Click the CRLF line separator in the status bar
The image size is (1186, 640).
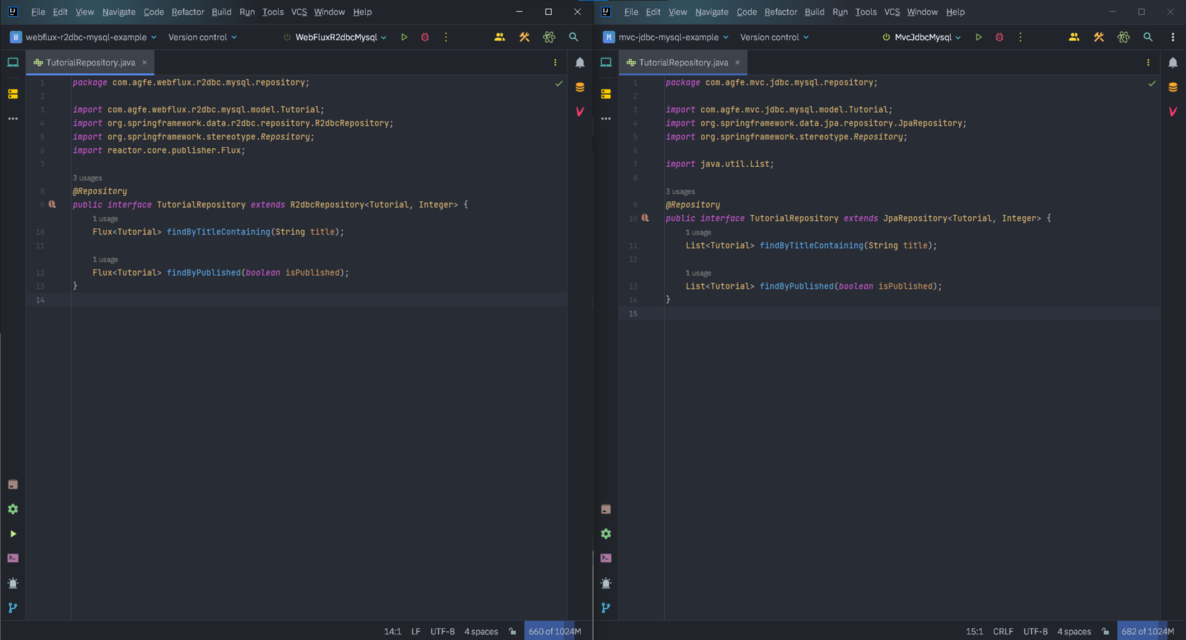pos(1003,631)
